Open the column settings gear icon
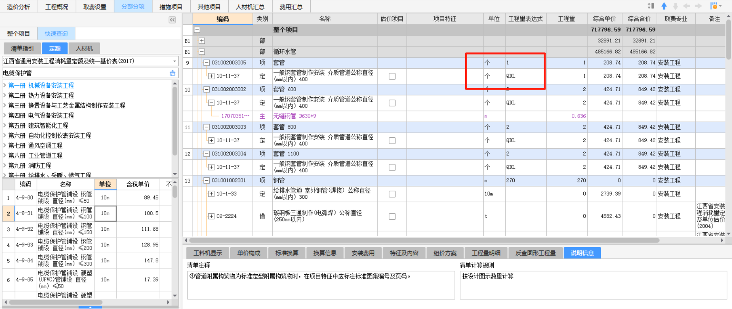The height and width of the screenshot is (309, 732). [714, 6]
